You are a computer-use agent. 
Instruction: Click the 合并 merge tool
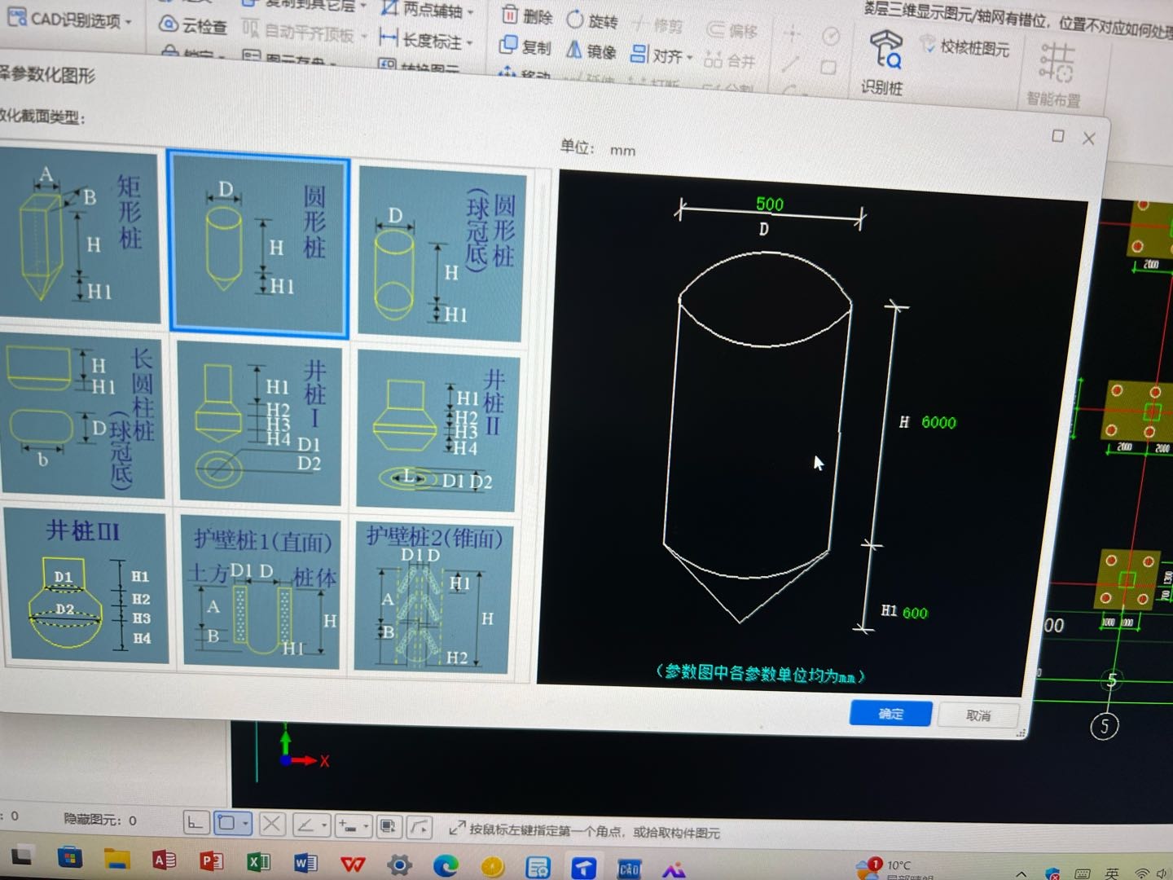(730, 60)
